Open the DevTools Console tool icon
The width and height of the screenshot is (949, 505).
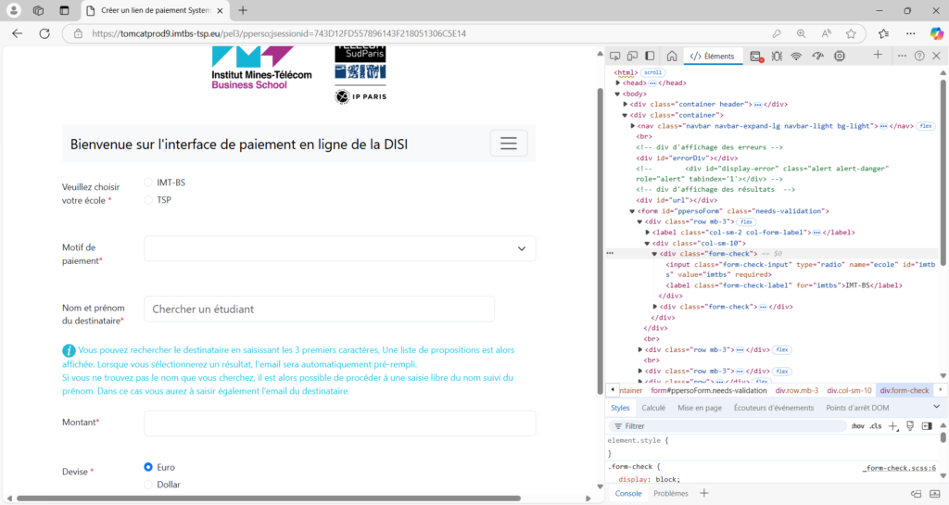(x=755, y=57)
